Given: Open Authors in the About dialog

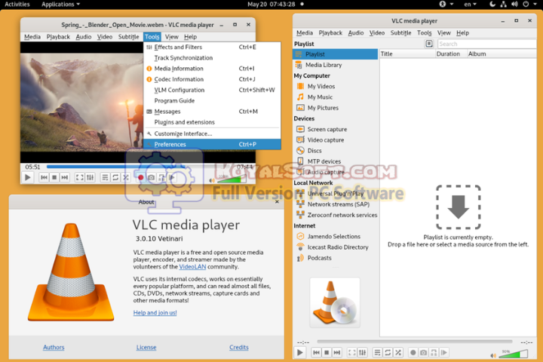Looking at the screenshot, I should click(54, 348).
